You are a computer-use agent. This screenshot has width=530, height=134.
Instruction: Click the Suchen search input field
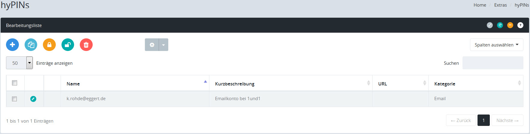click(493, 63)
